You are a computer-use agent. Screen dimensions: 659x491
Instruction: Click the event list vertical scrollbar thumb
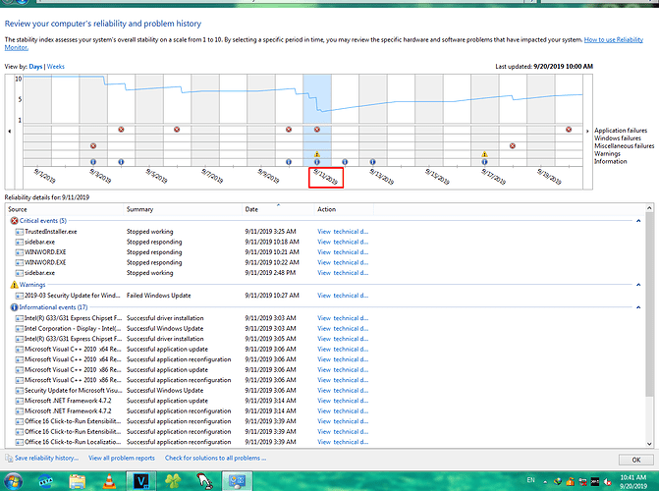[x=650, y=304]
